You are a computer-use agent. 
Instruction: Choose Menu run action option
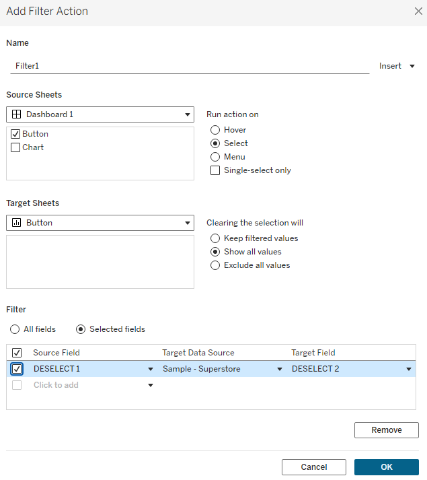point(215,157)
